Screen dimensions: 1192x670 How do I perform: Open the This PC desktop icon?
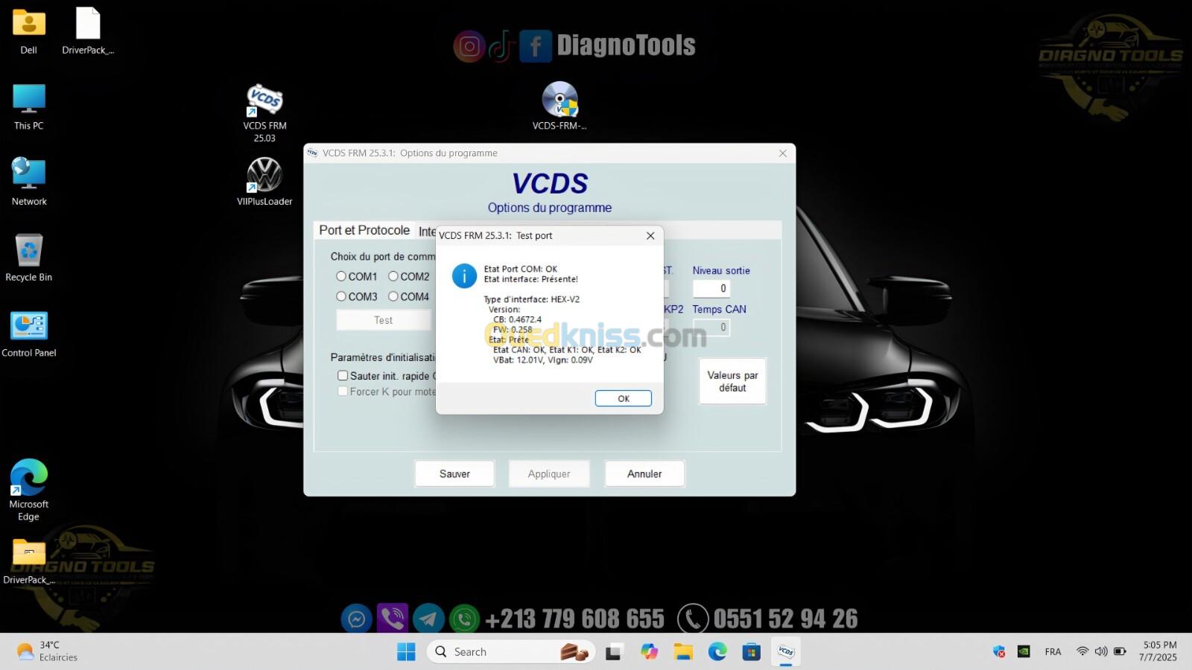click(x=29, y=101)
